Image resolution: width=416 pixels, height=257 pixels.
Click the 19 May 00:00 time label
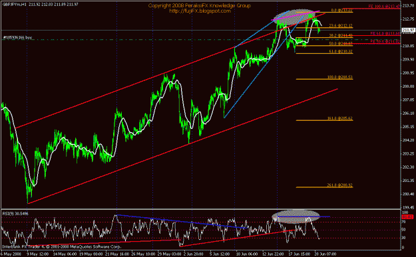(91, 254)
